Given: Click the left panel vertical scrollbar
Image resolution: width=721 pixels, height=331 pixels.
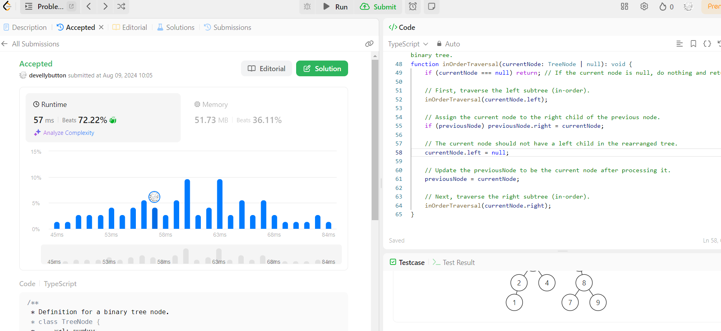Looking at the screenshot, I should 375,140.
